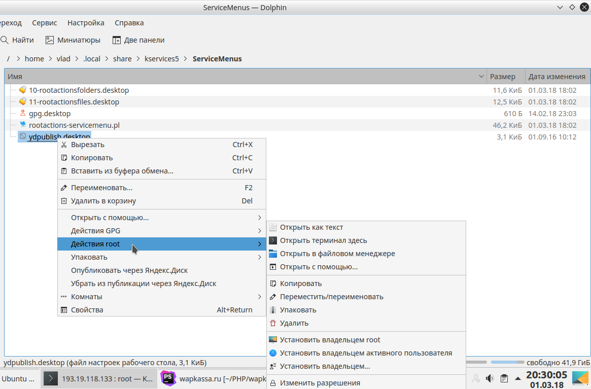Expand the Упаковать submenu in context menu
Image resolution: width=591 pixels, height=389 pixels.
tap(162, 257)
